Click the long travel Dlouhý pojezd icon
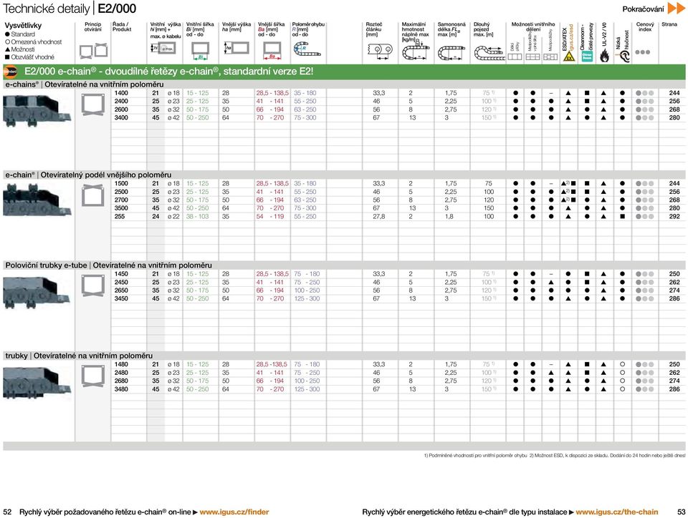This screenshot has width=688, height=518. tap(489, 53)
